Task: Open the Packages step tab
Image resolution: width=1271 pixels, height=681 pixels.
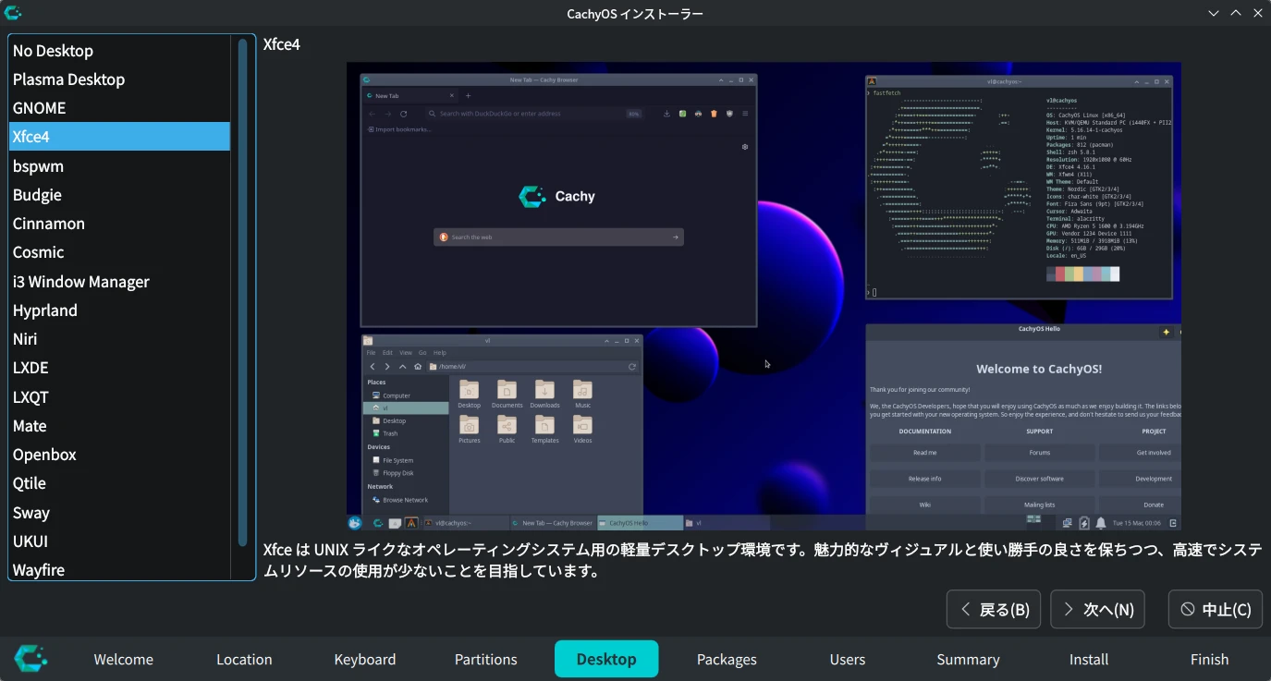Action: coord(727,659)
